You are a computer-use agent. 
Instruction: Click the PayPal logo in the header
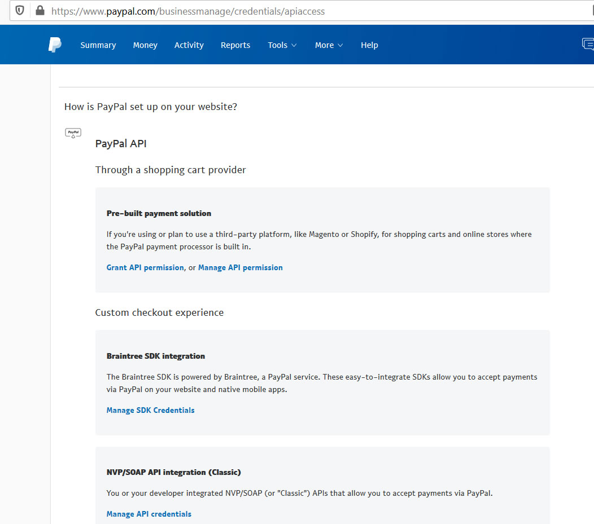pos(55,45)
